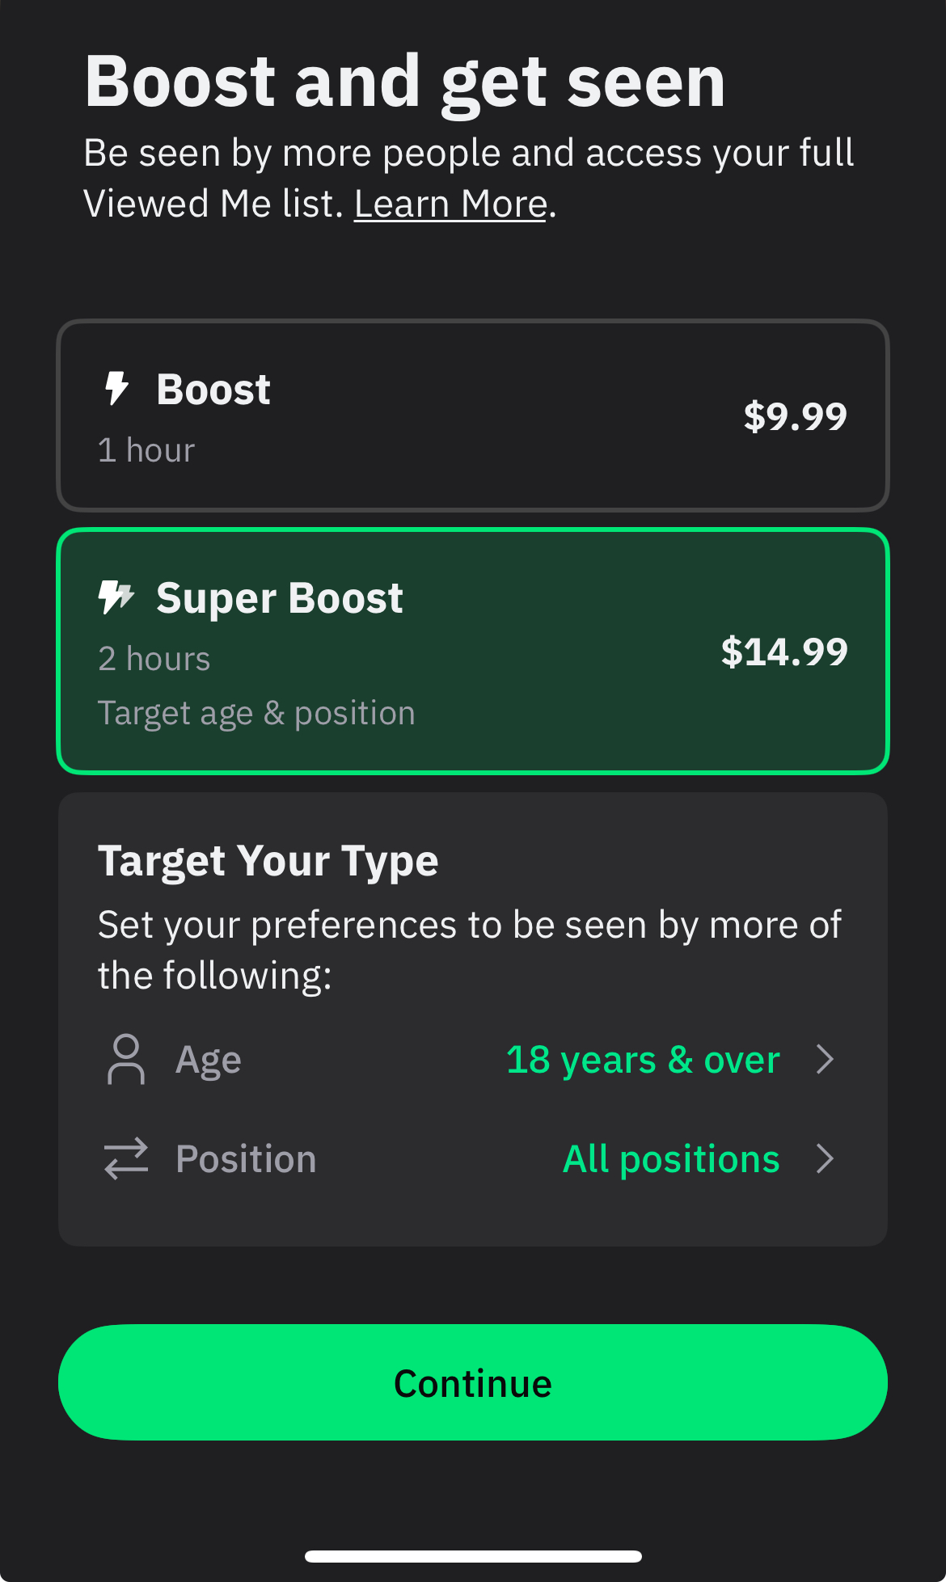Tap the Age row label

click(209, 1060)
